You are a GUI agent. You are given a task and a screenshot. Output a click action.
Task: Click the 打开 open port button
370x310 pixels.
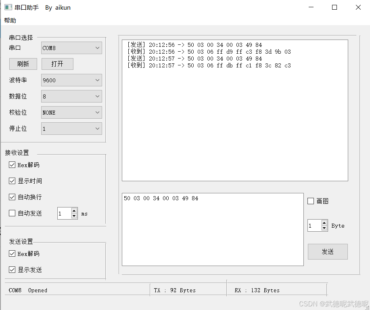pyautogui.click(x=57, y=64)
